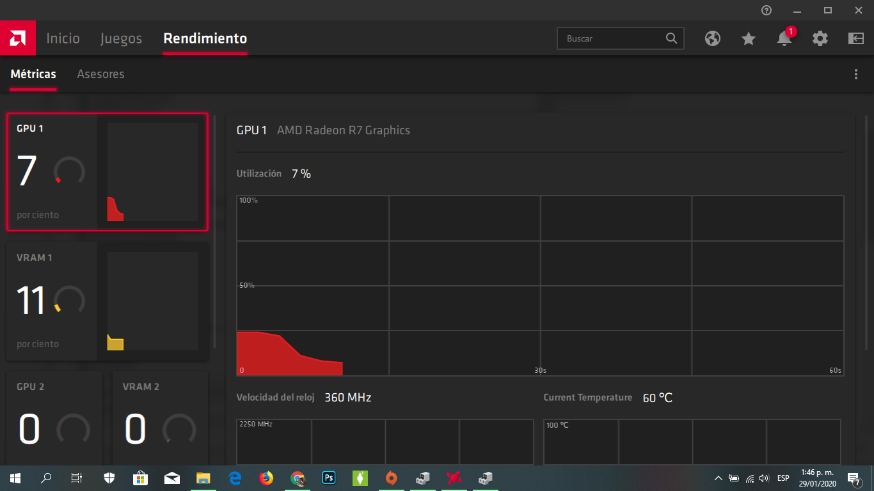874x491 pixels.
Task: Open Origin from the taskbar
Action: [x=392, y=478]
